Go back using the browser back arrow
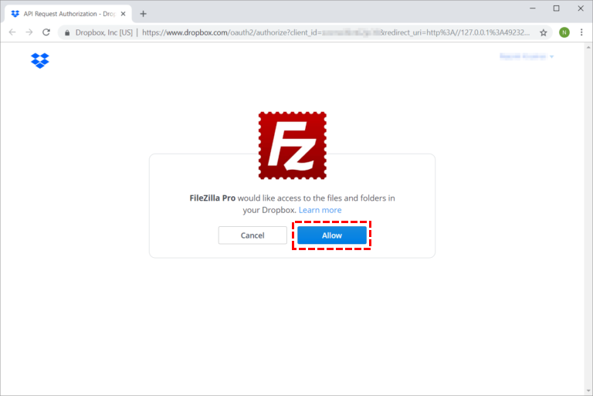This screenshot has width=593, height=396. coord(12,32)
